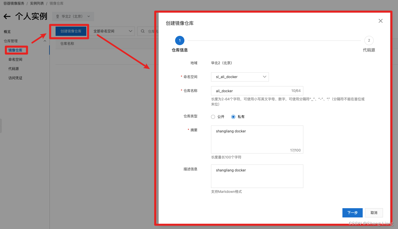Collapse the 仓库管理 sidebar section

[x=45, y=41]
